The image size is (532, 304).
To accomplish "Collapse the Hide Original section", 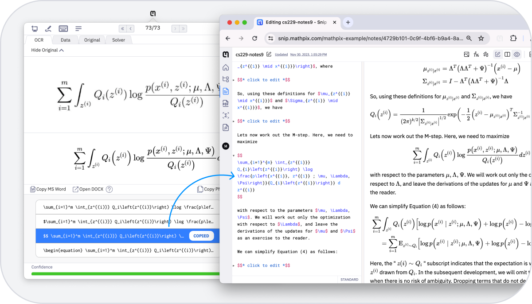I will (x=47, y=50).
